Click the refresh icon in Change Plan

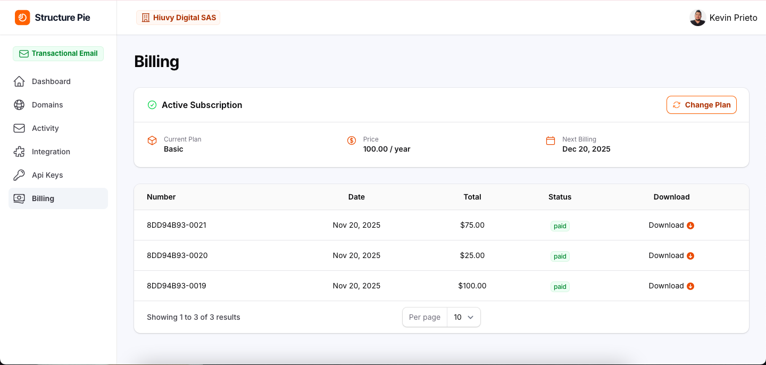pos(677,105)
